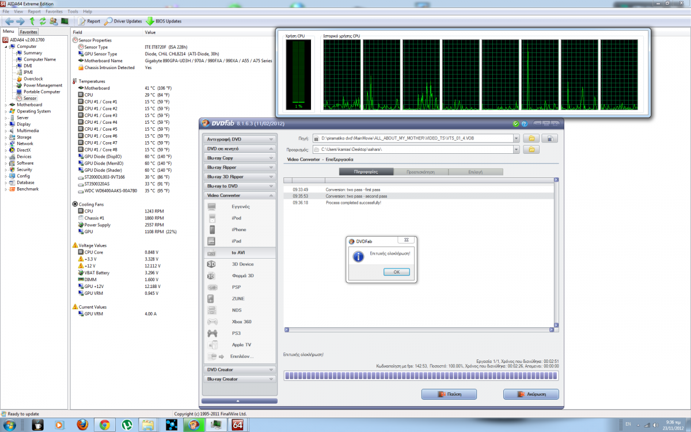The image size is (691, 432).
Task: Expand the Operating System tree node
Action: pyautogui.click(x=6, y=111)
